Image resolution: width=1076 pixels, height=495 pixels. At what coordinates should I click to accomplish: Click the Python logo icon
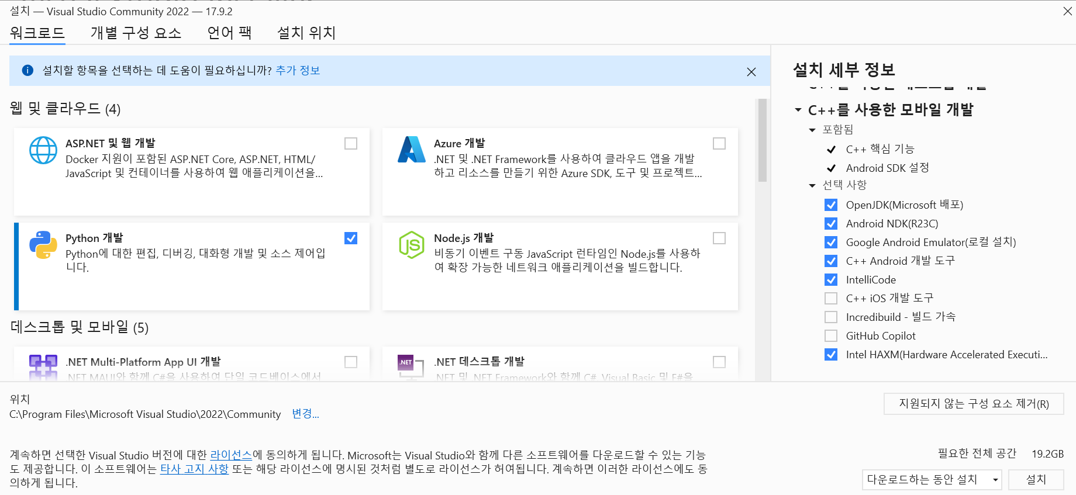click(43, 245)
